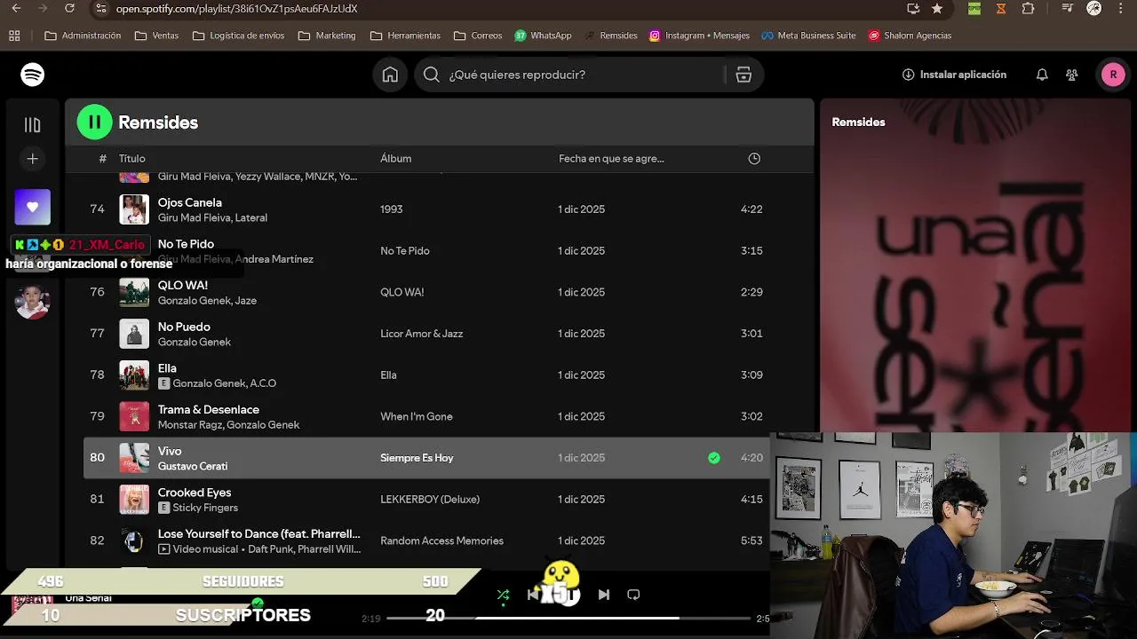Click Ojos Canela album cover
This screenshot has width=1137, height=639.
[x=134, y=209]
